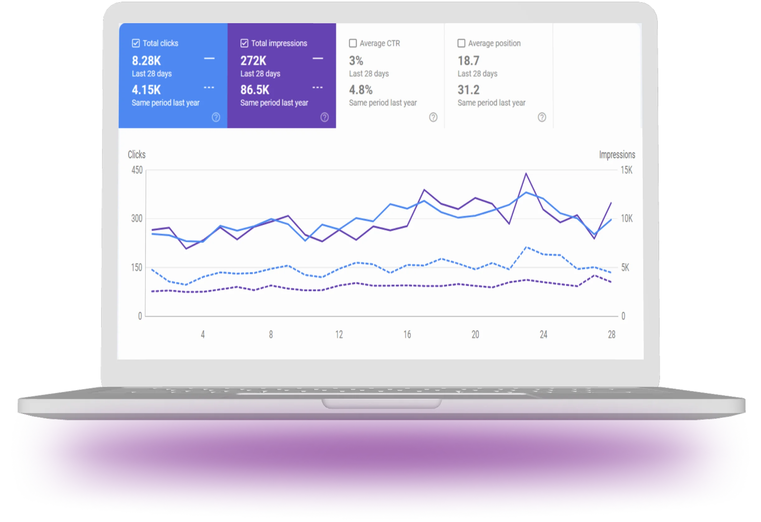The image size is (761, 522).
Task: Click the 18.7 Average position value
Action: pyautogui.click(x=468, y=61)
